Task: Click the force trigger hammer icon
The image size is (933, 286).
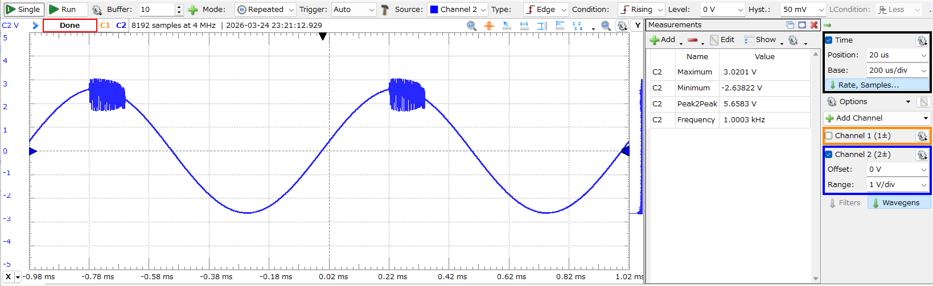Action: point(385,10)
